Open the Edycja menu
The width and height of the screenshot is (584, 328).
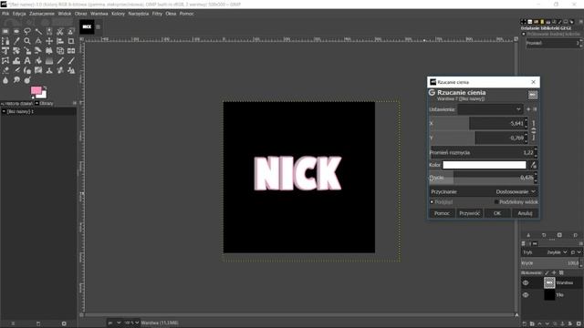click(19, 14)
